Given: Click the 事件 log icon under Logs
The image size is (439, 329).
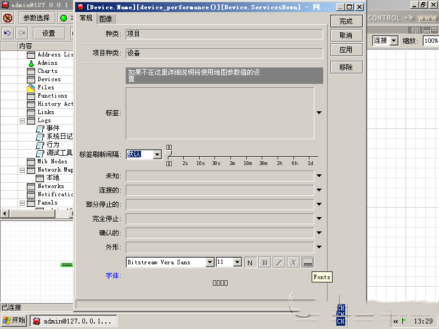Looking at the screenshot, I should click(39, 128).
